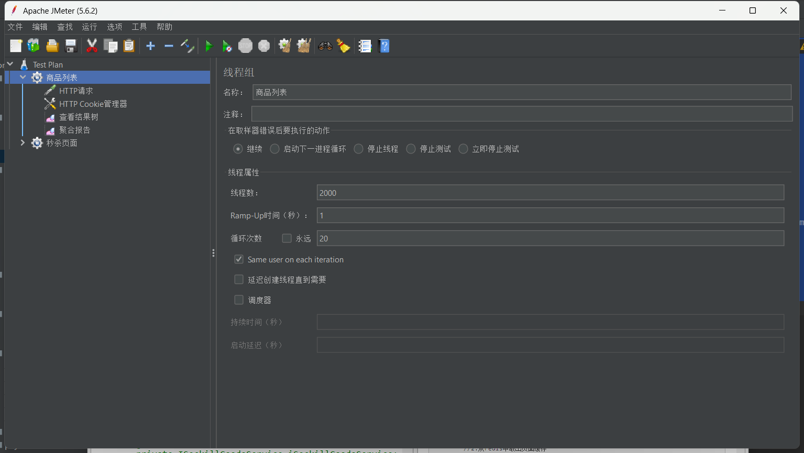Select 聚合报告 listener in tree
Viewport: 804px width, 453px height.
click(74, 130)
